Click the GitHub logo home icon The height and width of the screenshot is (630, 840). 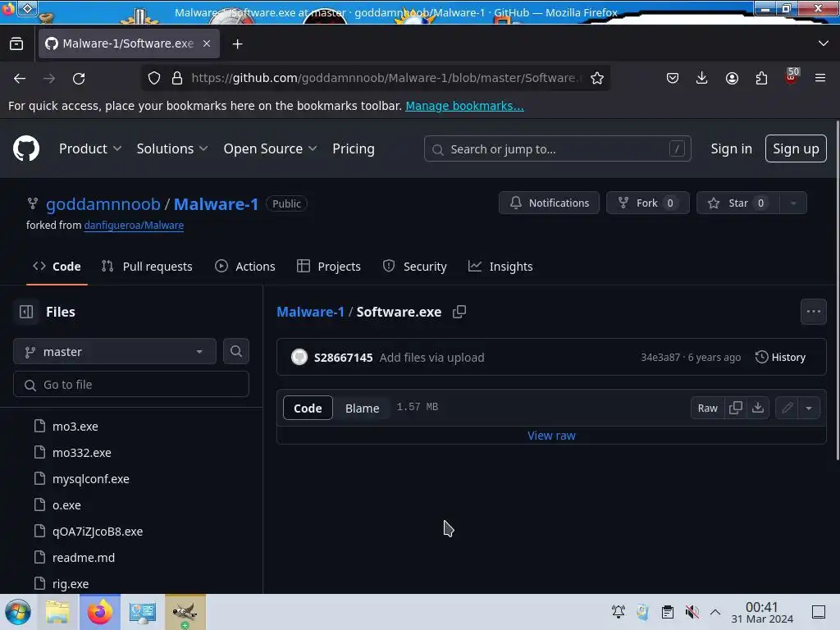25,148
